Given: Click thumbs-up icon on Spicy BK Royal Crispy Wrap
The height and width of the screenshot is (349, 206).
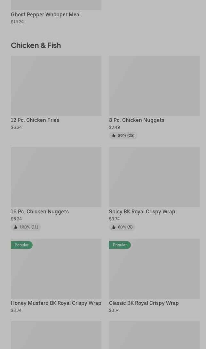Looking at the screenshot, I should click(x=114, y=227).
